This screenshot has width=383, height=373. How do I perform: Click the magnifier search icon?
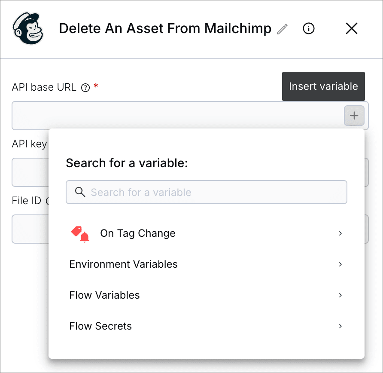[80, 192]
